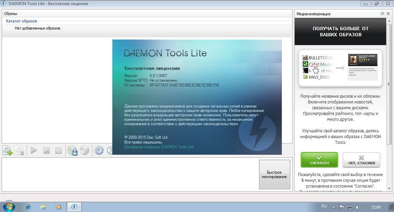
Task: Click the ПОЛУЧАТЬ БОЛЬШЕ ОТ ВАШИХ ОБРАЗОВ banner
Action: pyautogui.click(x=340, y=32)
